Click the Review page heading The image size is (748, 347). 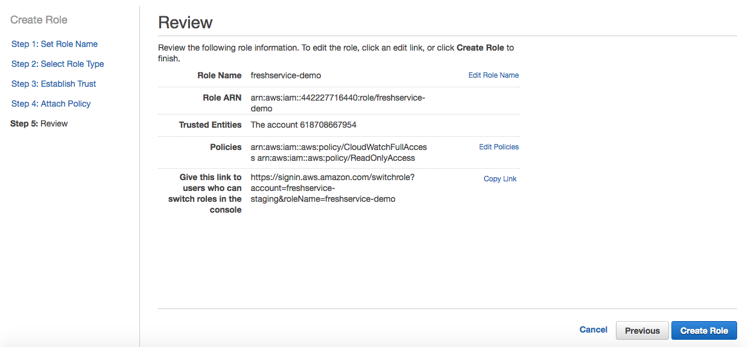coord(185,22)
